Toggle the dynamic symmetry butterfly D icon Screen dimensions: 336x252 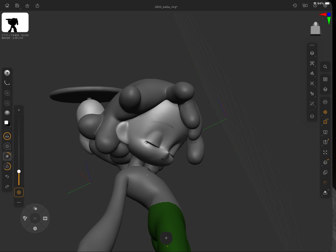[325, 142]
